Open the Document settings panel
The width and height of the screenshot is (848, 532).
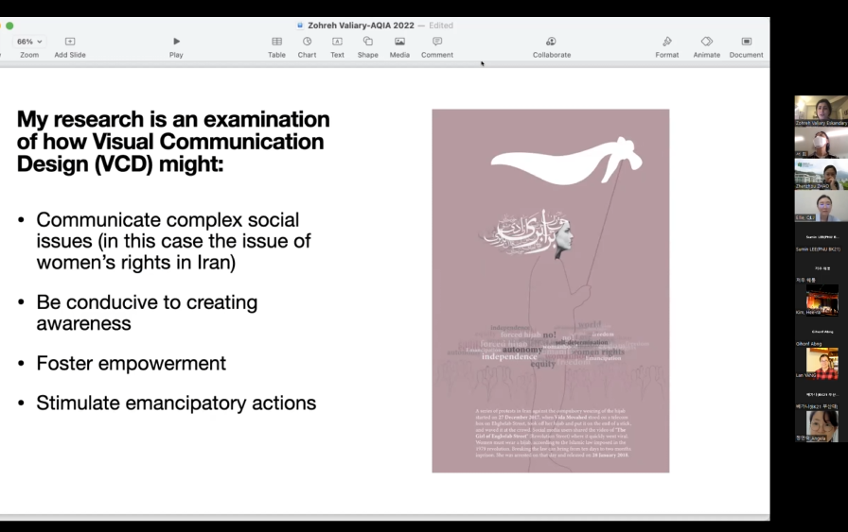coord(747,42)
